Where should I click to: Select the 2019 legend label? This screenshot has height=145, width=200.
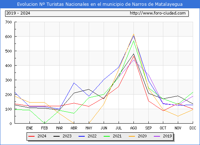[x=167, y=136]
